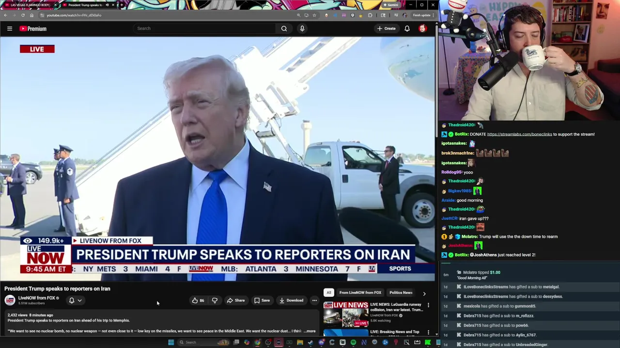Screen dimensions: 620x348
Task: Click the YouTube search magnifier button
Action: (x=284, y=29)
